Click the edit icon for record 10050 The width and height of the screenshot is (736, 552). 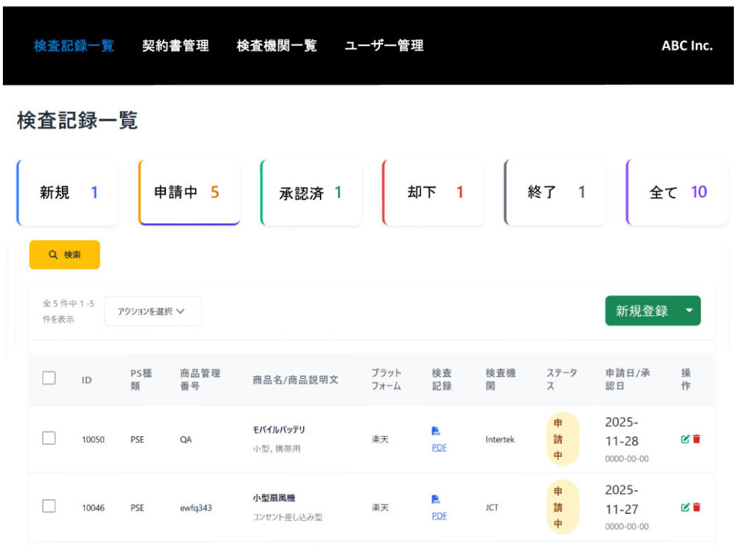(685, 439)
